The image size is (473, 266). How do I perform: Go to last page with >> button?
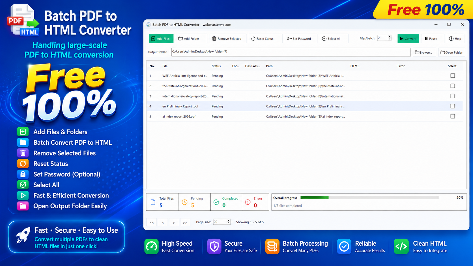click(x=185, y=222)
